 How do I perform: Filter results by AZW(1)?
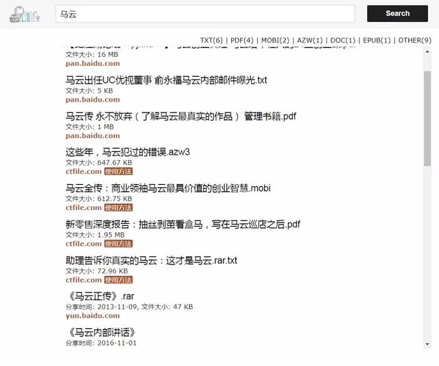coord(310,41)
